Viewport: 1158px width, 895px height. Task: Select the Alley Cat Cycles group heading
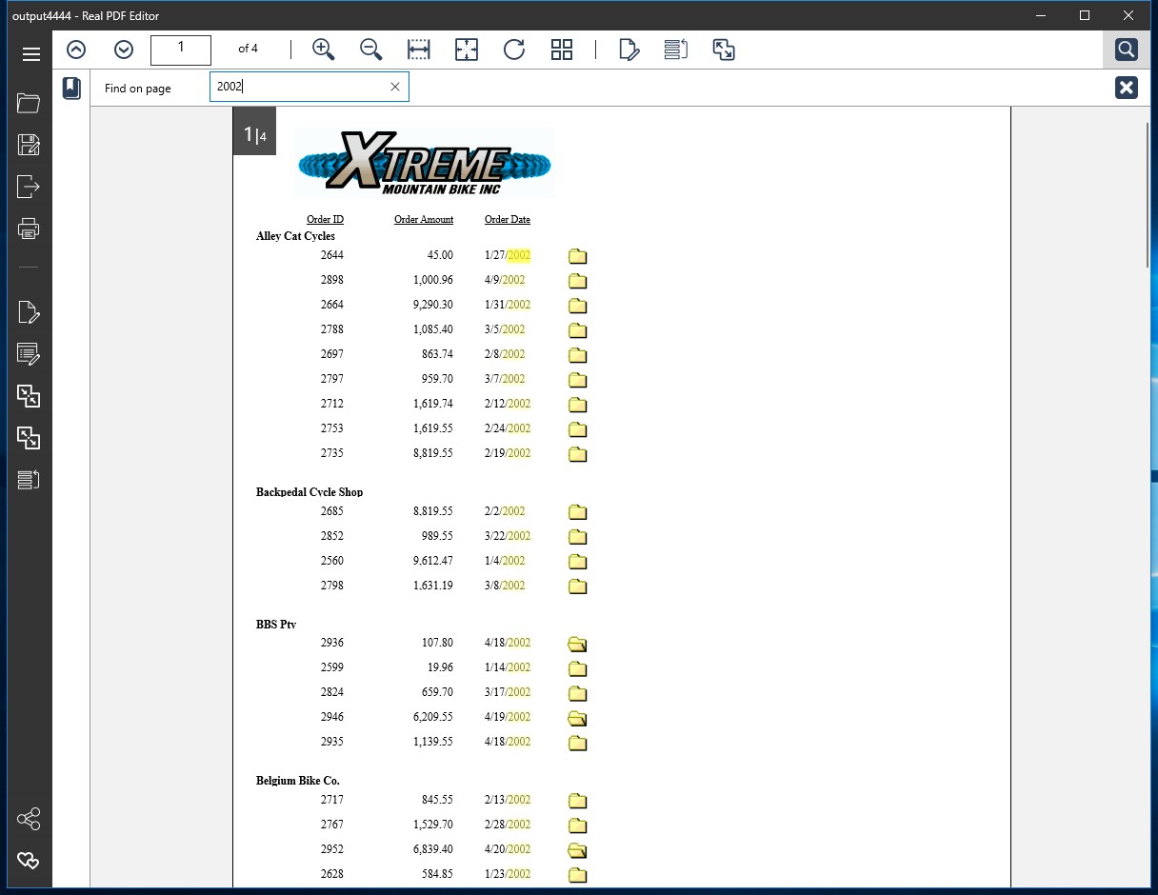295,236
